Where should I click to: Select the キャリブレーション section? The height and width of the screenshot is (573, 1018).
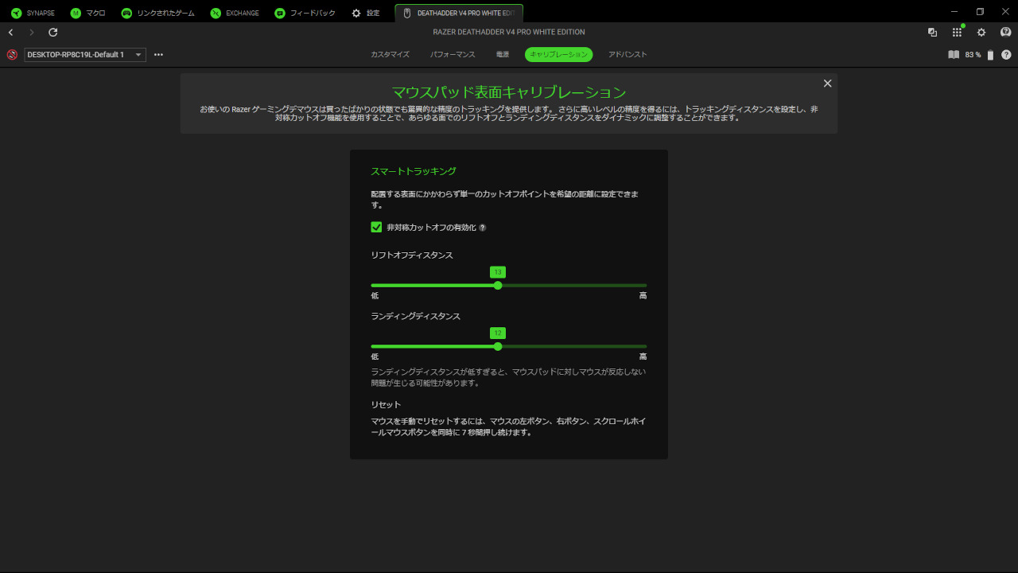tap(558, 55)
